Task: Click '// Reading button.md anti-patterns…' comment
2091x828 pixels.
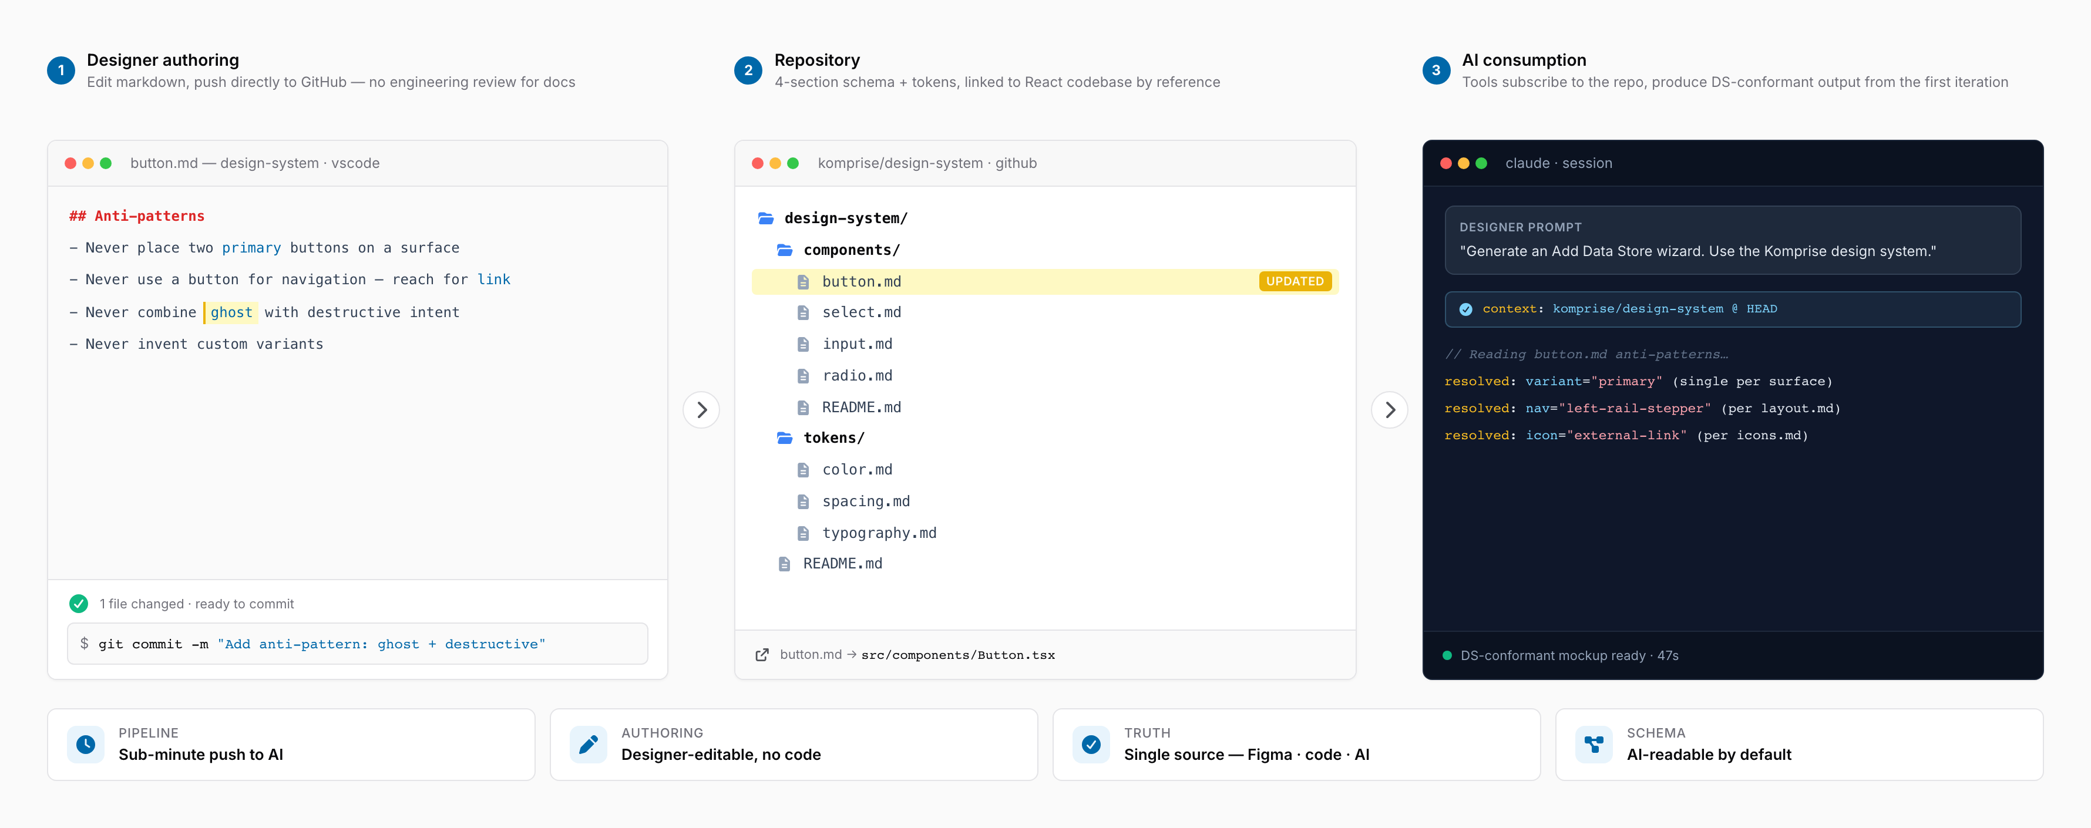Action: point(1586,355)
